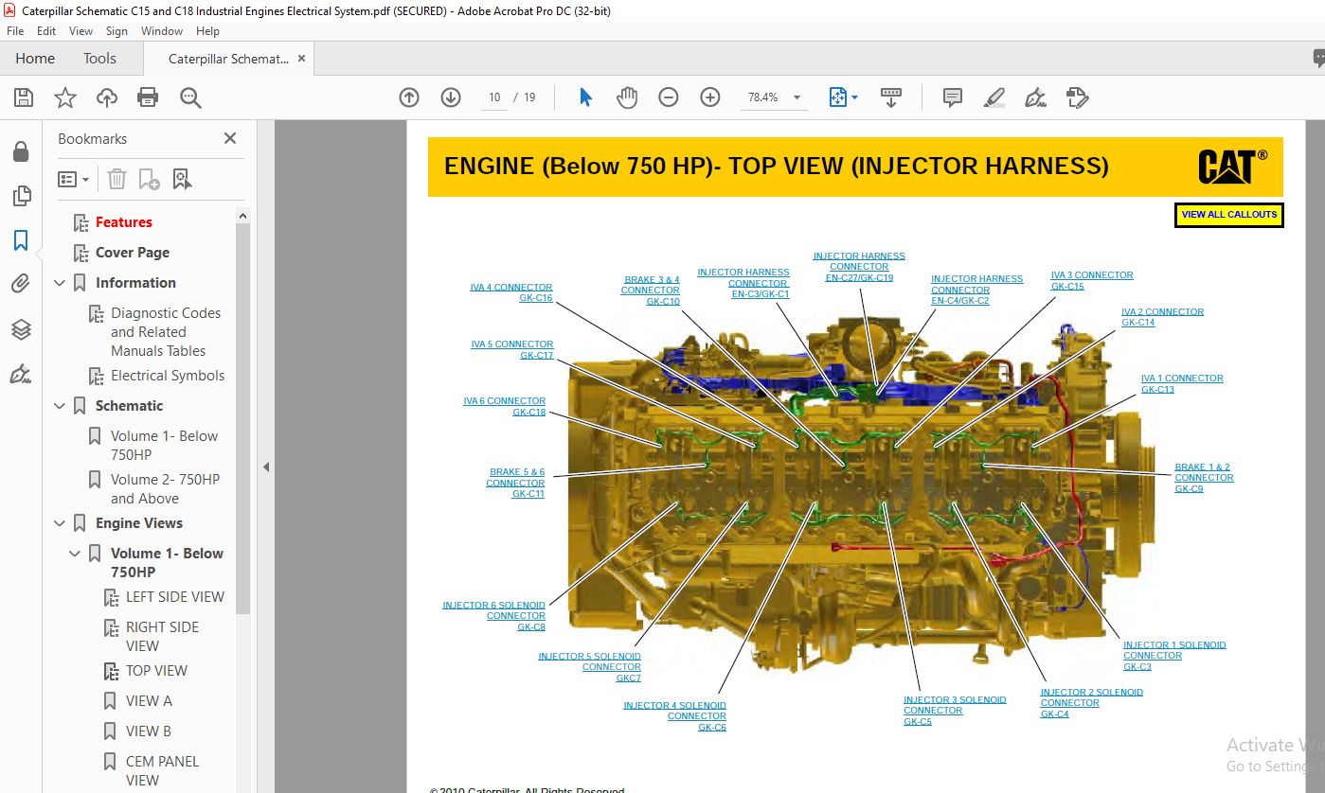Toggle scrolling mode keyboard icon
Image resolution: width=1325 pixels, height=793 pixels.
[x=890, y=97]
